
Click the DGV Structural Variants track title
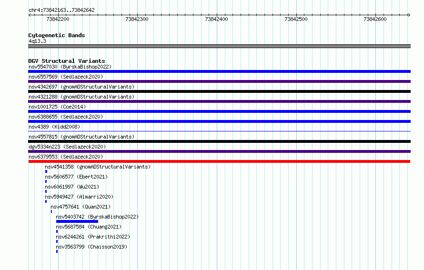[67, 61]
